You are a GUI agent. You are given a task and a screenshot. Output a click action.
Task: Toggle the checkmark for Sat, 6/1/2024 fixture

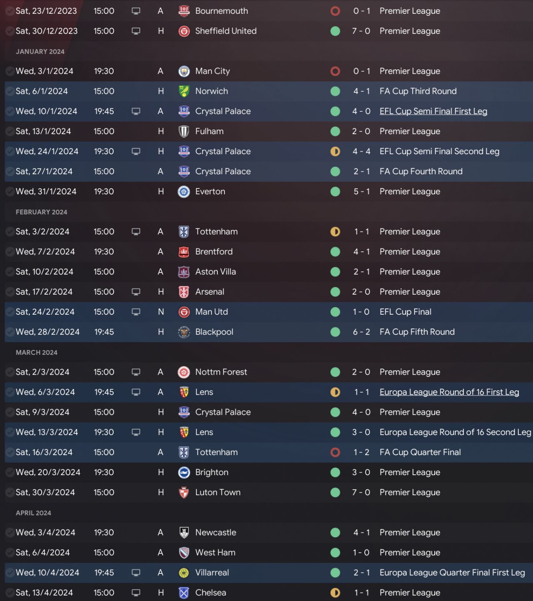[10, 91]
